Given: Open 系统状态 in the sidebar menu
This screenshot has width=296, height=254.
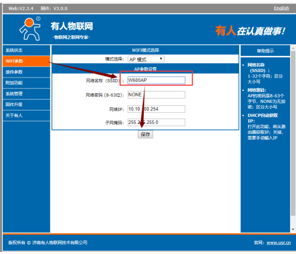Looking at the screenshot, I should pyautogui.click(x=27, y=50).
